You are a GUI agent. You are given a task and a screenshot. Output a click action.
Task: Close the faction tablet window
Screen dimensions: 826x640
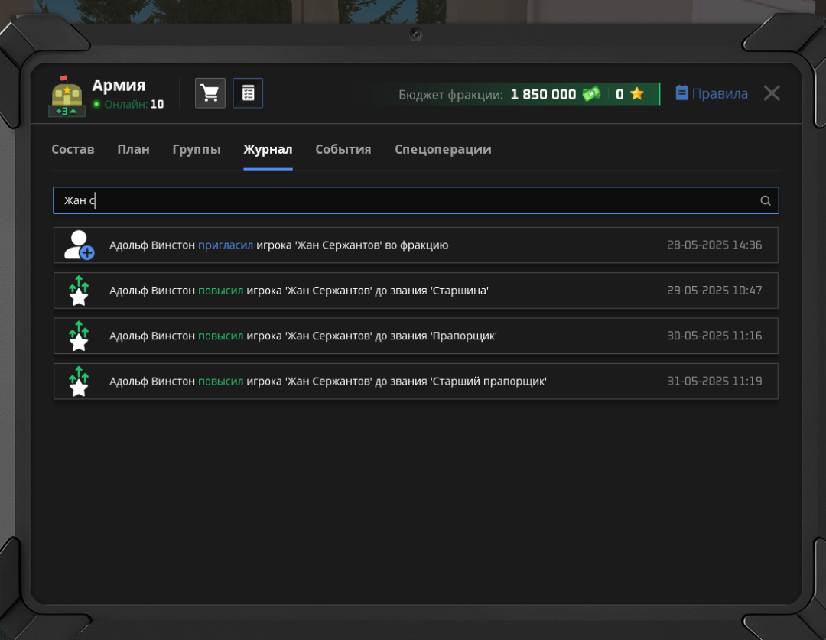click(772, 93)
